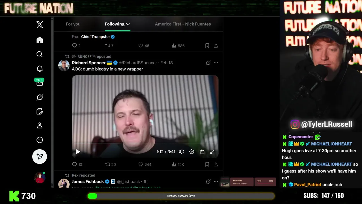The image size is (362, 204).
Task: Click the donation goal progress bar
Action: point(181,196)
